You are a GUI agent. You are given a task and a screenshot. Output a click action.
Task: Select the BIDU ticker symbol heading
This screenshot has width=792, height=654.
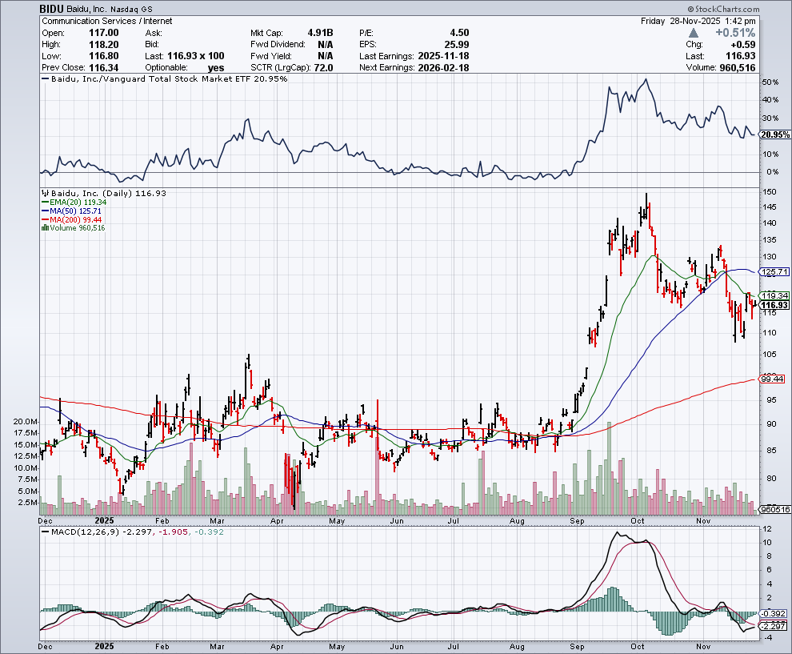pos(54,9)
